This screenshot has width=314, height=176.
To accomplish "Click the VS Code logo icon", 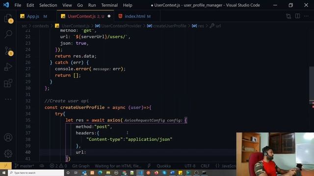I will pos(6,5).
